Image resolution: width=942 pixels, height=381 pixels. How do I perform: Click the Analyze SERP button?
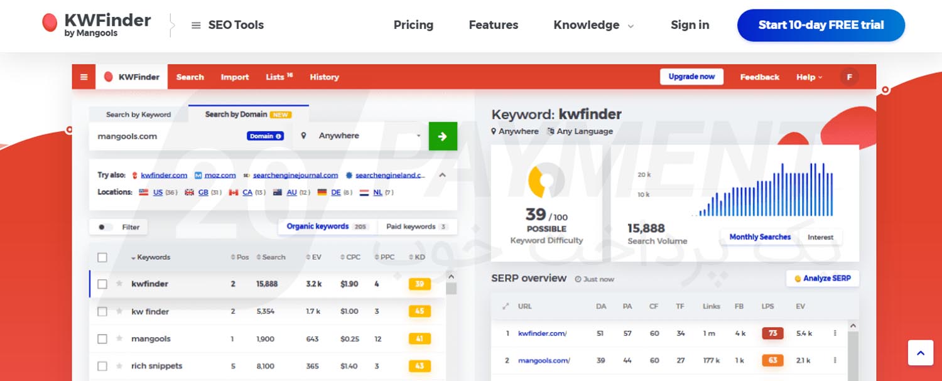pyautogui.click(x=822, y=278)
